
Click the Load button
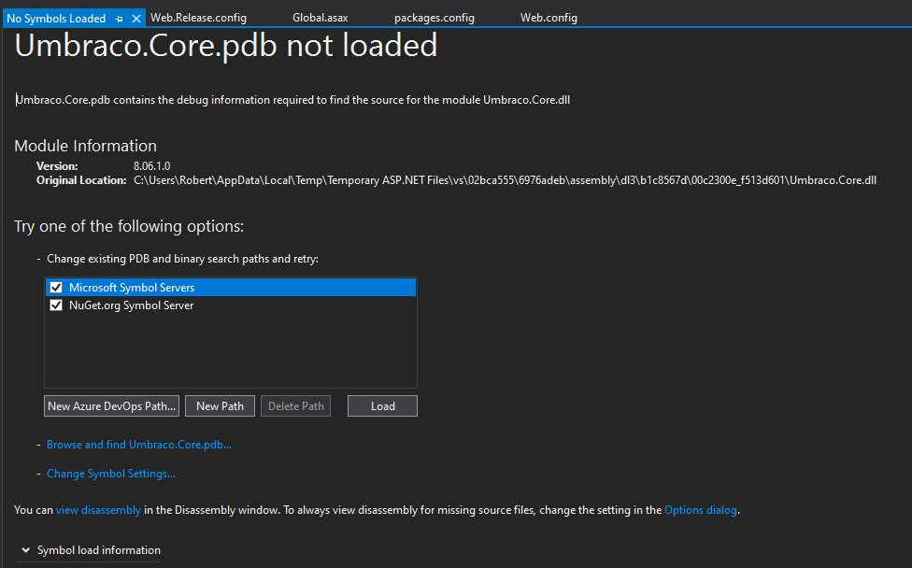[383, 405]
